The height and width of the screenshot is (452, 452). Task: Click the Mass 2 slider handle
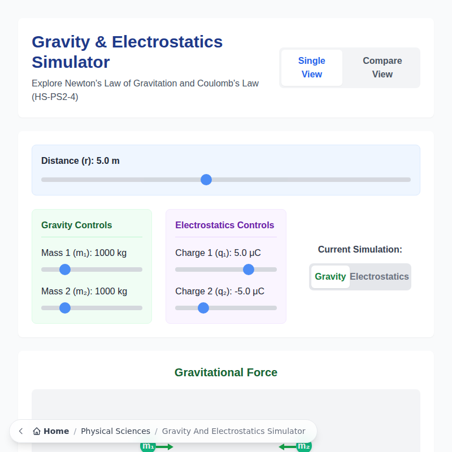point(65,308)
